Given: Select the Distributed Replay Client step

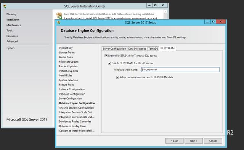Looking at the screenshot, I should 73,126.
